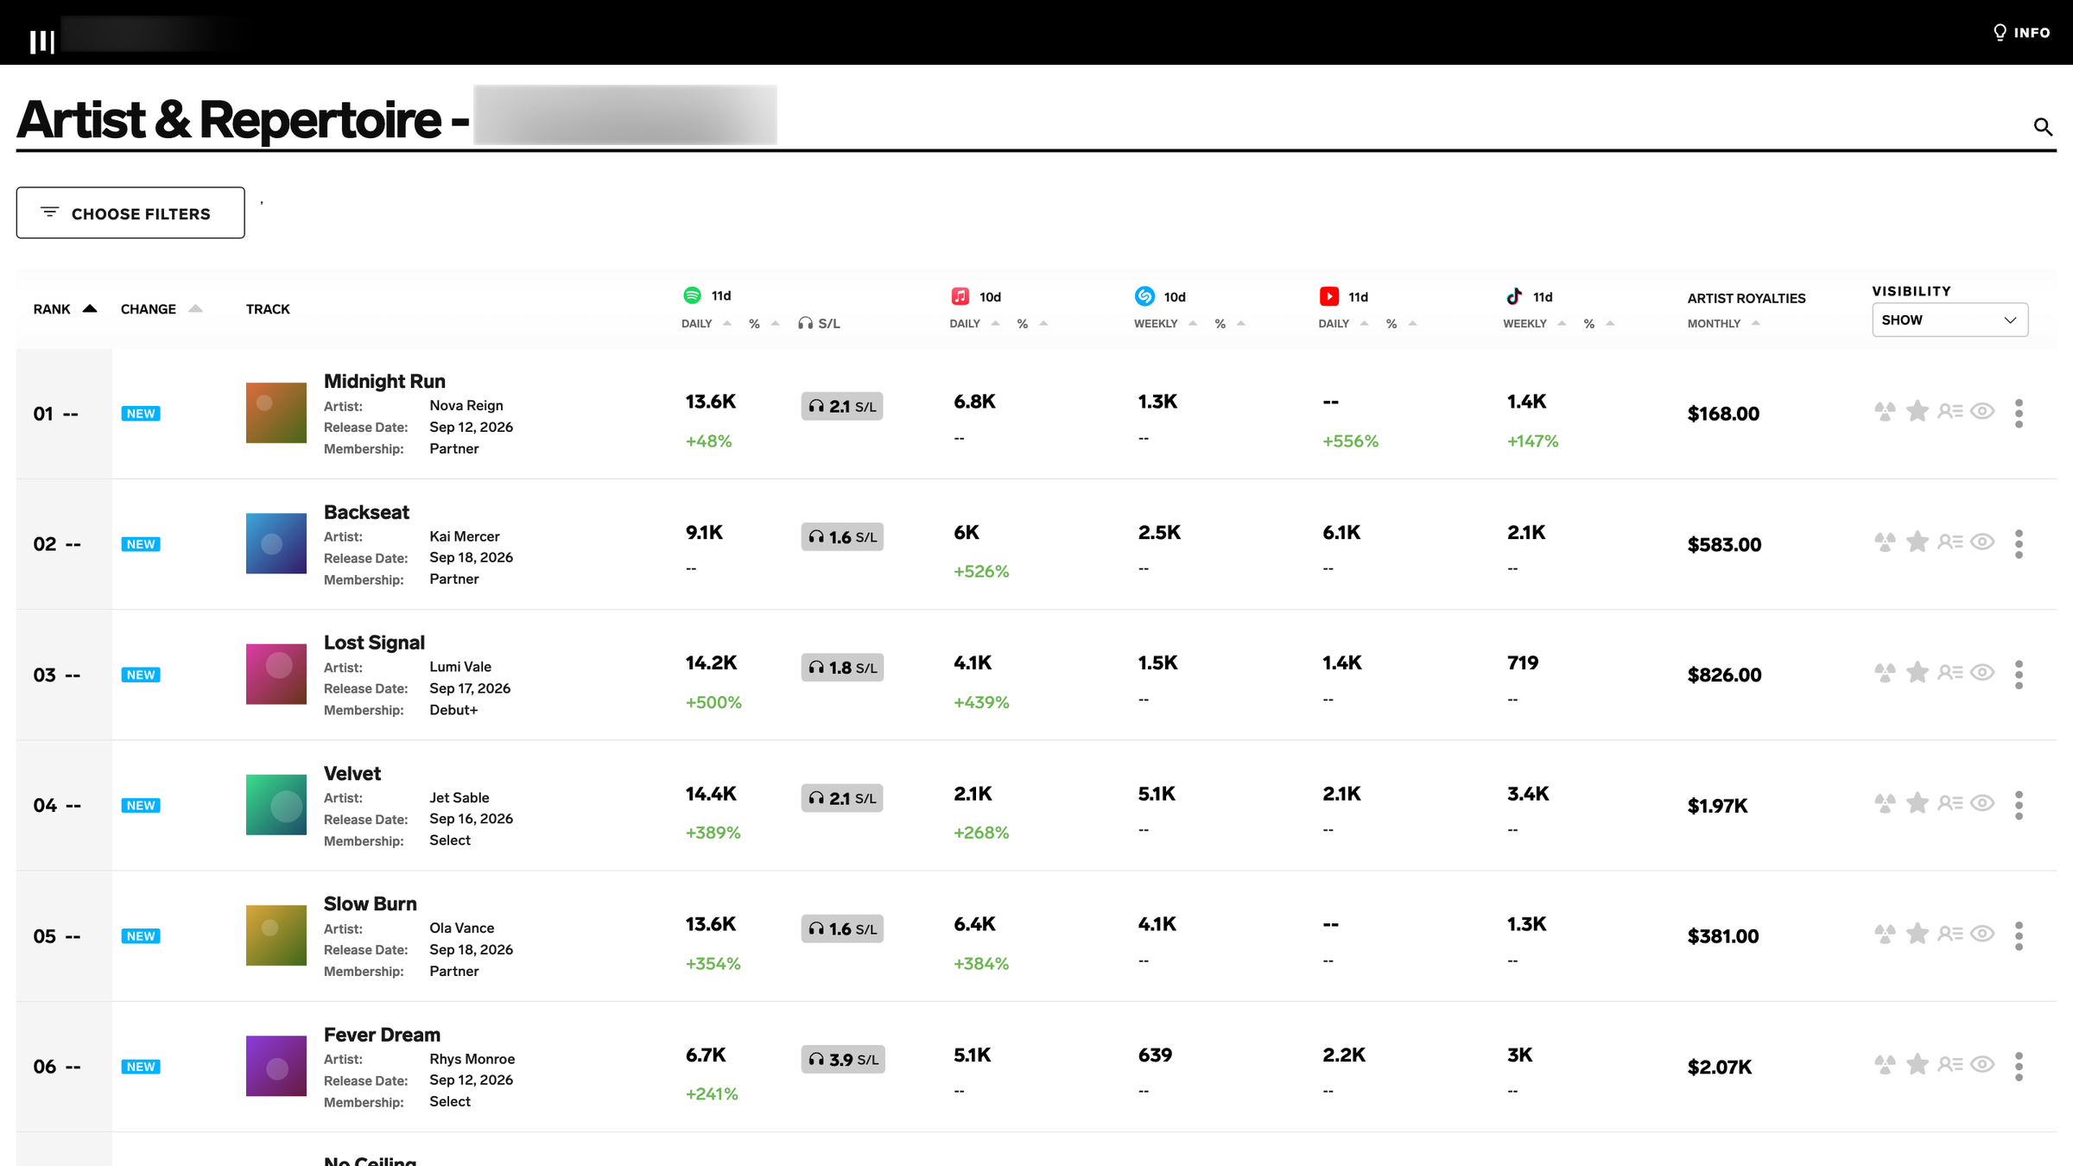This screenshot has width=2073, height=1166.
Task: Click the 2.1 S/L badge for Velvet
Action: (842, 798)
